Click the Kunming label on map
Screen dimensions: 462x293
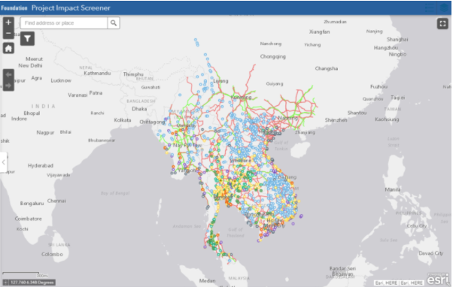pyautogui.click(x=241, y=97)
